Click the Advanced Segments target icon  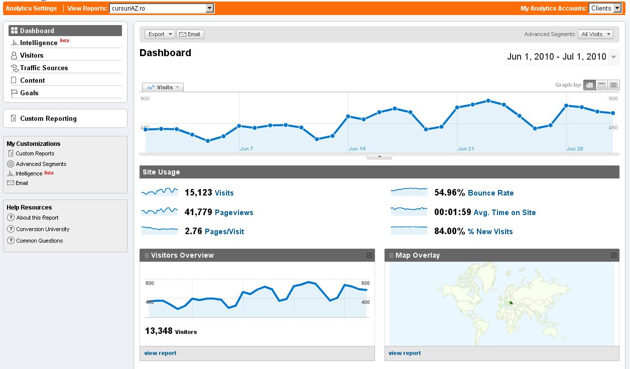point(11,164)
